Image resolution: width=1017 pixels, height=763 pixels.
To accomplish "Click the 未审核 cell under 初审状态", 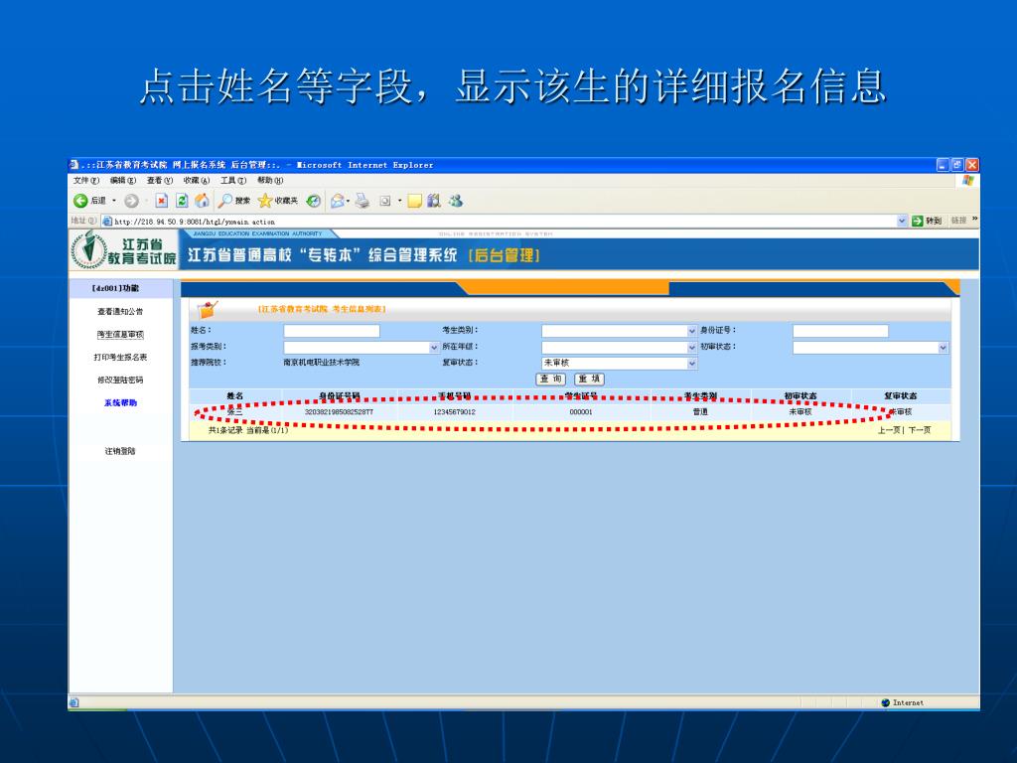I will point(800,412).
